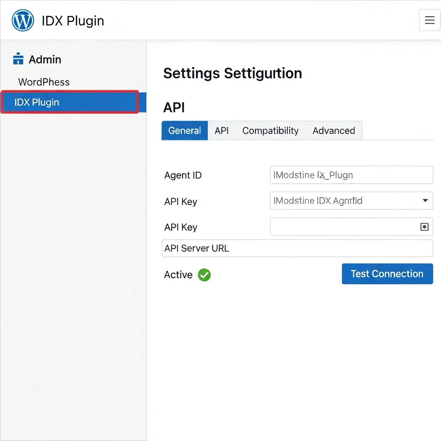The height and width of the screenshot is (441, 441).
Task: Click the Admin briefcase icon
Action: 18,59
